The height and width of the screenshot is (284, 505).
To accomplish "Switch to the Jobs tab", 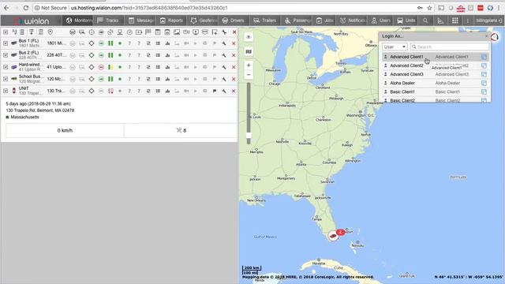I will (x=324, y=21).
